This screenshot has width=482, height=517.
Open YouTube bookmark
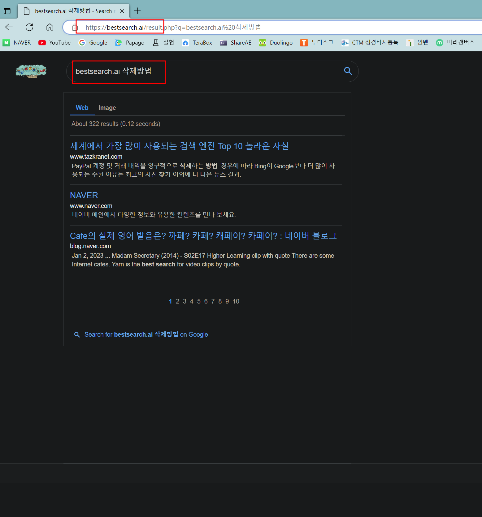click(54, 43)
